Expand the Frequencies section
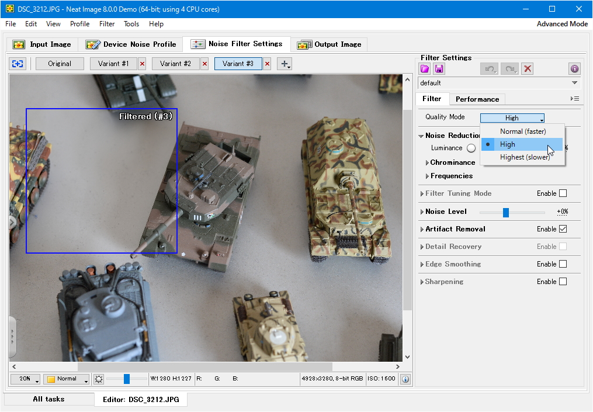This screenshot has height=412, width=593. click(427, 176)
